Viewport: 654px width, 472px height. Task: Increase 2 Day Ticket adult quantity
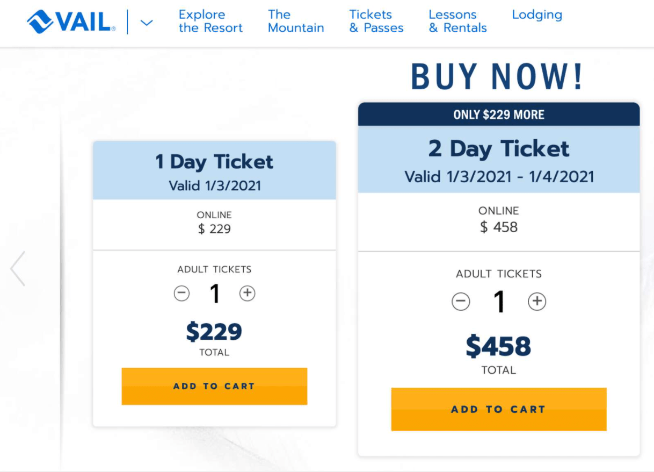536,302
